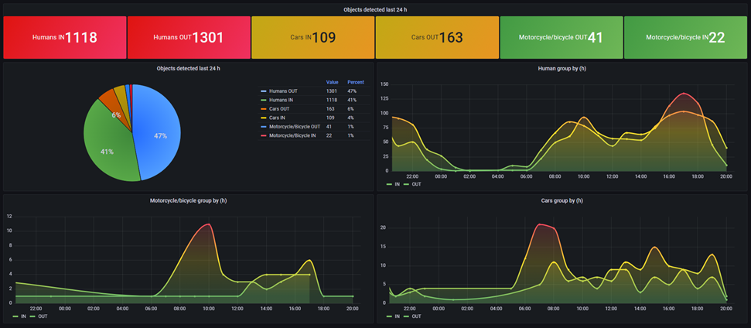Image resolution: width=751 pixels, height=328 pixels.
Task: Open Motorcycle/bicycle group by (h) panel menu
Action: 188,200
